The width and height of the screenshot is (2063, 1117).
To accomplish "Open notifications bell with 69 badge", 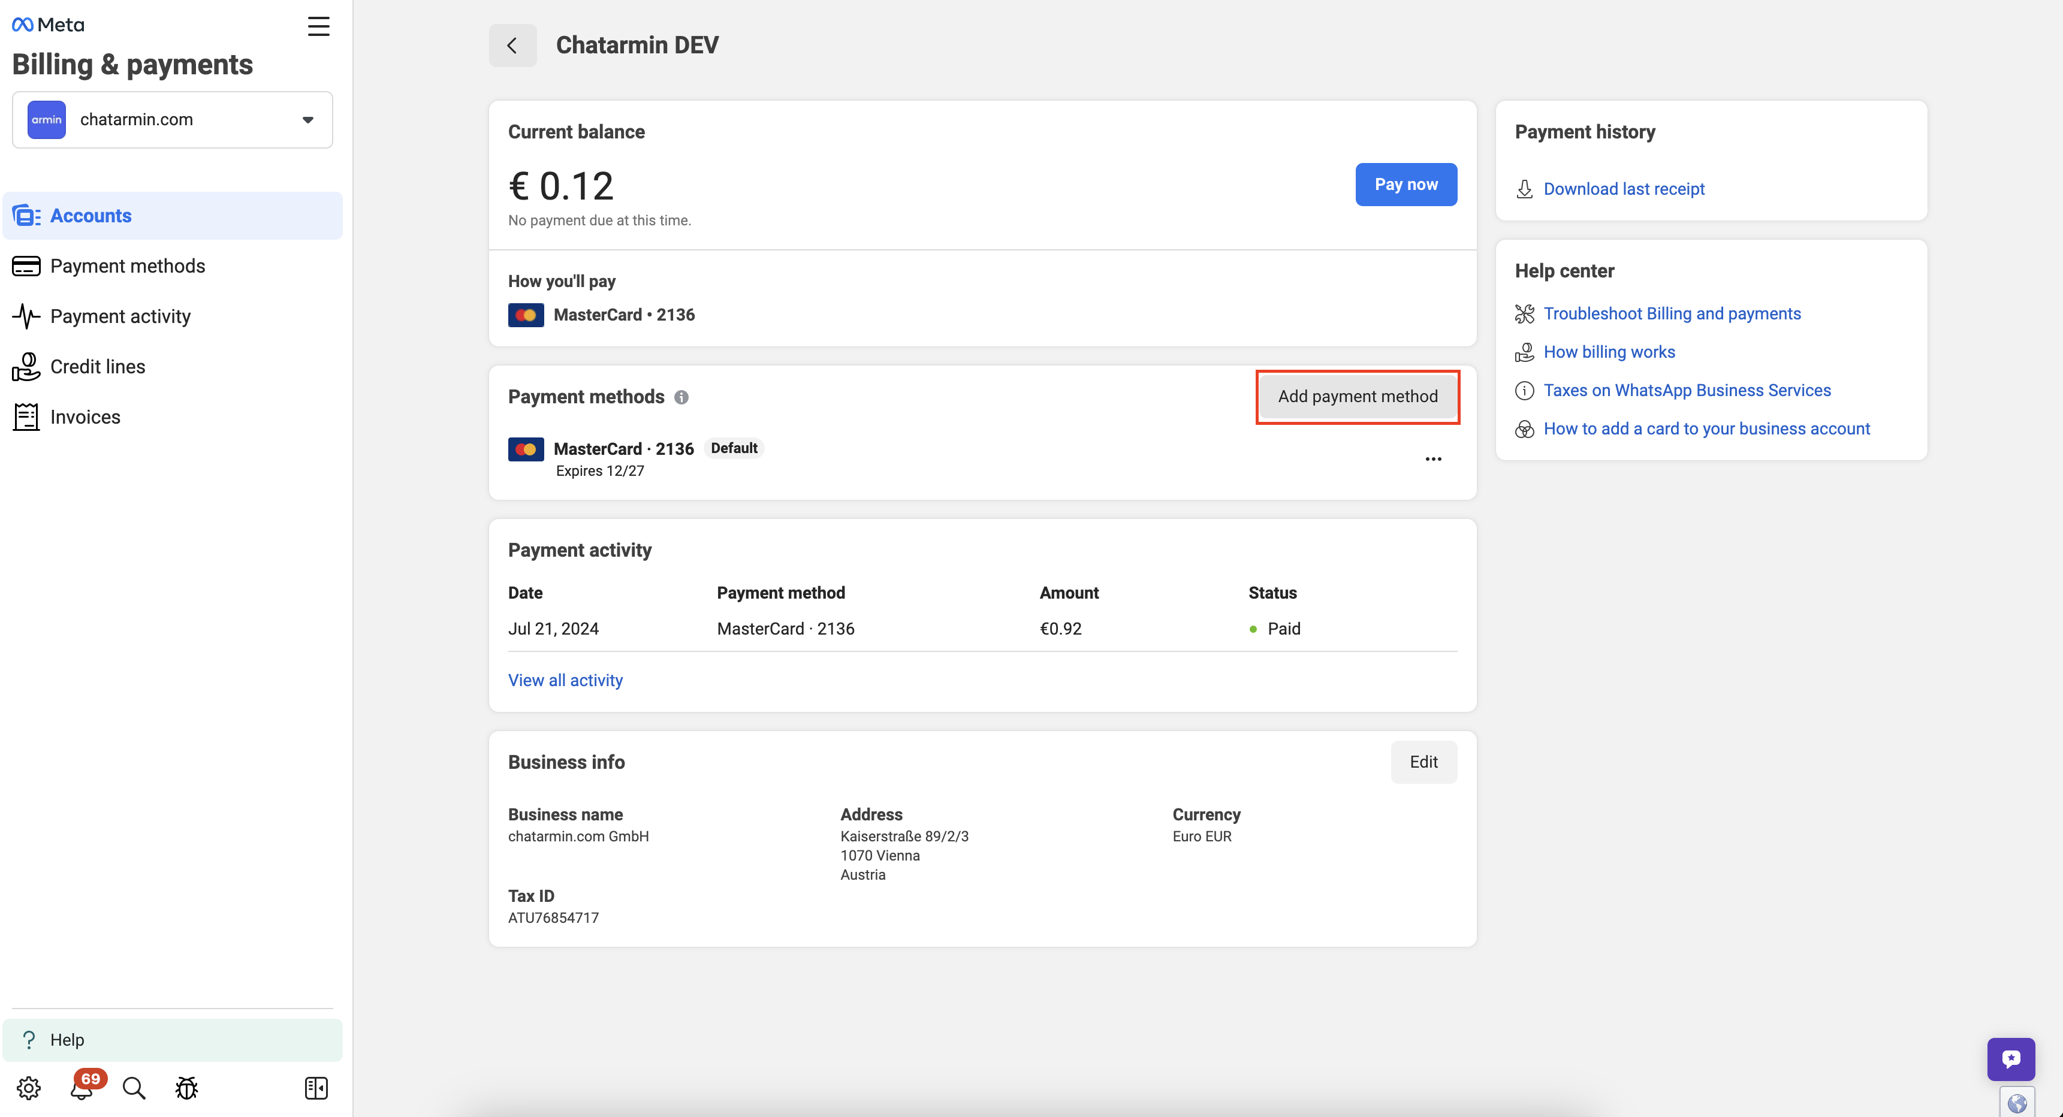I will 82,1088.
